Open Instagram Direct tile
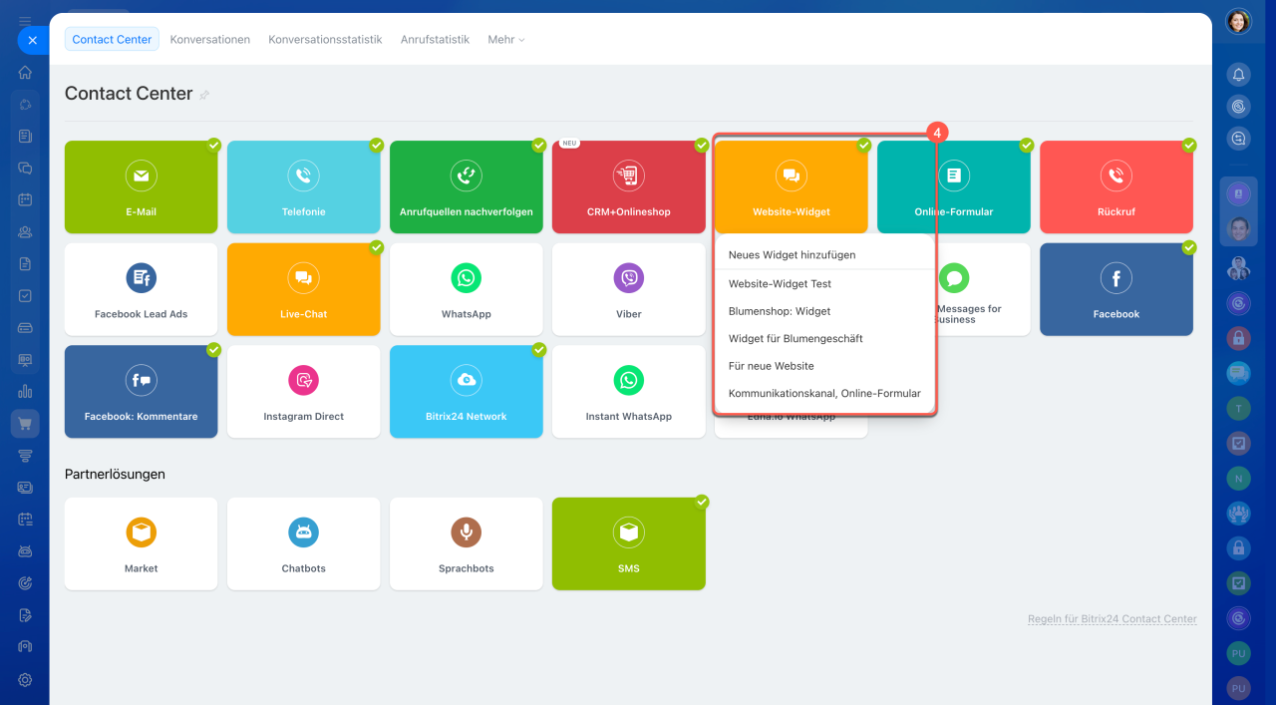Viewport: 1276px width, 705px height. pos(303,391)
